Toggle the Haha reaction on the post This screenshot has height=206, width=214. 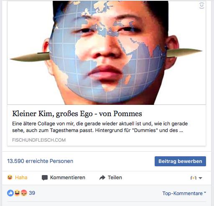point(17,178)
